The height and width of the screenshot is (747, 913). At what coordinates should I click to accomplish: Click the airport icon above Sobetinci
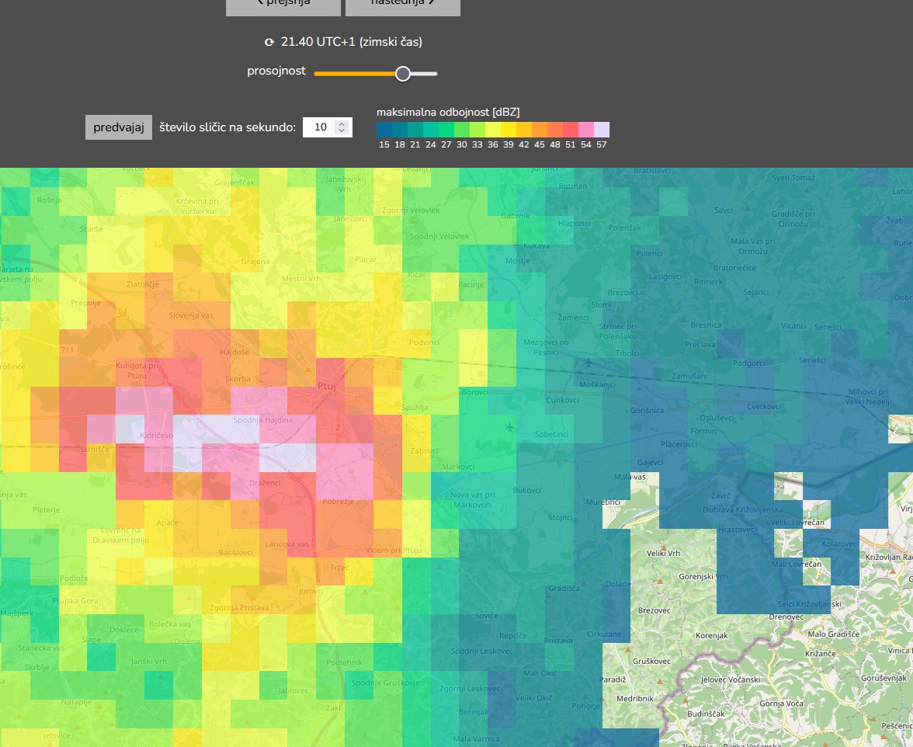pos(509,426)
